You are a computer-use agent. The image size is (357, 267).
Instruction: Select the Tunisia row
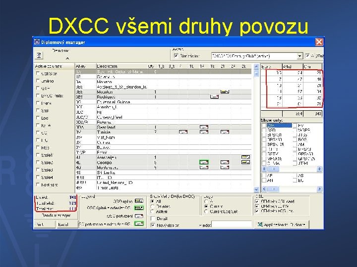tap(164, 132)
